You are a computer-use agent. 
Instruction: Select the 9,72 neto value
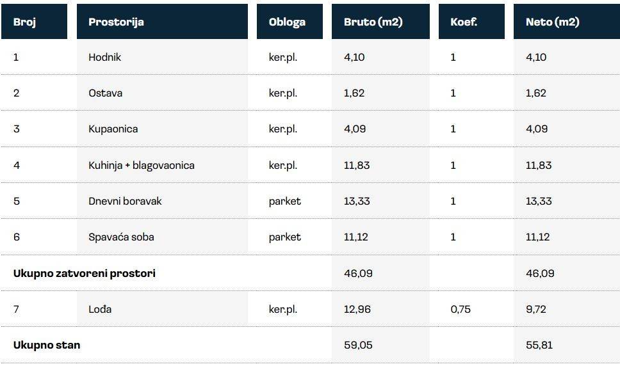click(537, 309)
